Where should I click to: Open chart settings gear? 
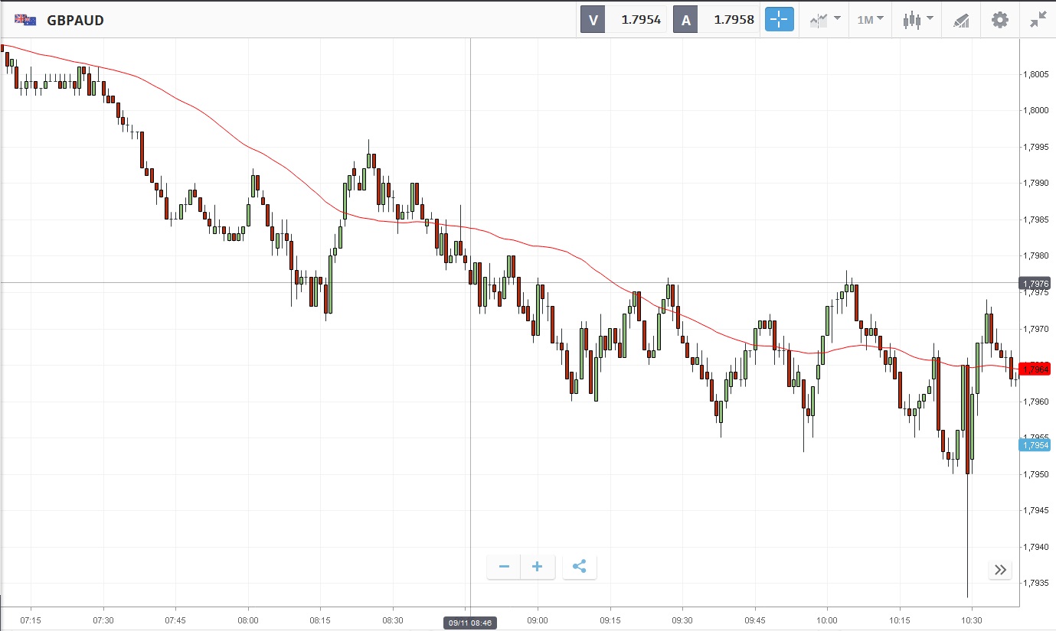(1000, 20)
